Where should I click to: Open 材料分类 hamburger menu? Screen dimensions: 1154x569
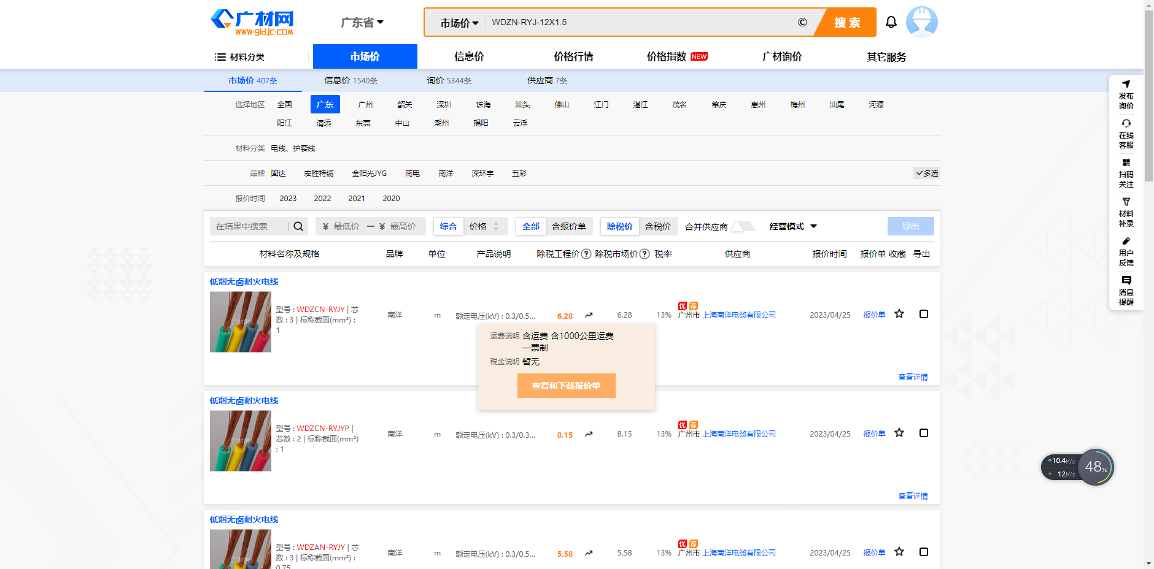pyautogui.click(x=239, y=57)
